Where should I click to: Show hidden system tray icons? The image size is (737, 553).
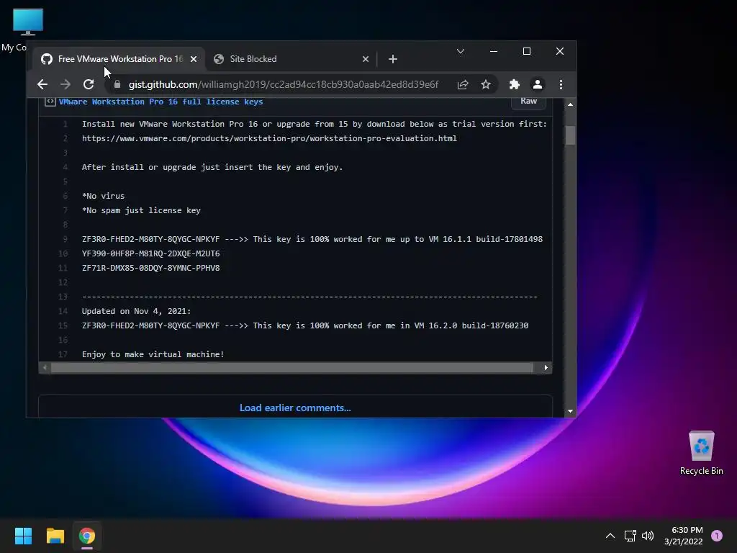(x=610, y=536)
